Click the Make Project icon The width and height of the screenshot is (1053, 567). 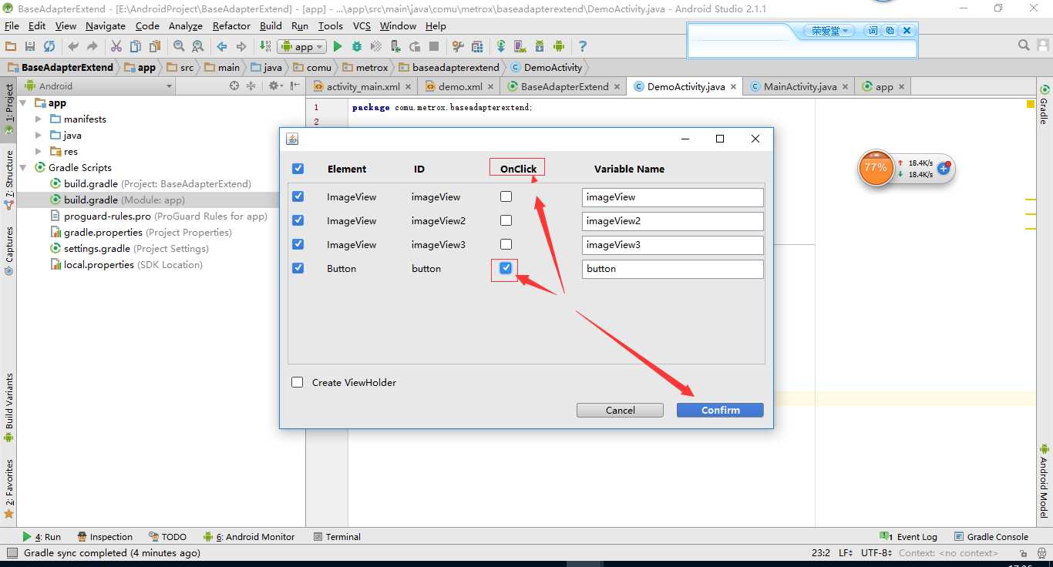[x=265, y=46]
